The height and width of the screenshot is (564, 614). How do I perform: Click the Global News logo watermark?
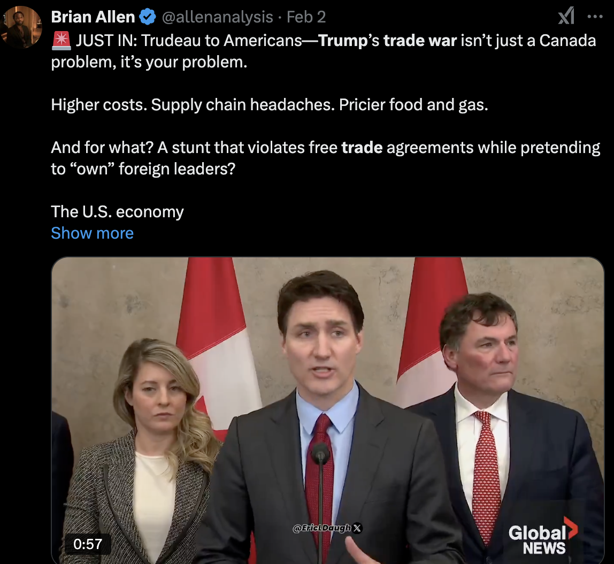(x=543, y=536)
